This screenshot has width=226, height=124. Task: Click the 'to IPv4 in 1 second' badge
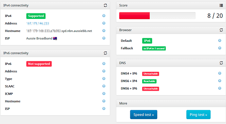(x=154, y=48)
